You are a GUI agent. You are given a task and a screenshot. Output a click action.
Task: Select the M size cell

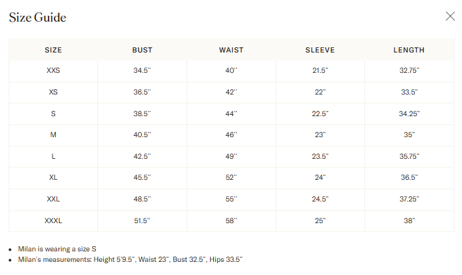click(53, 135)
